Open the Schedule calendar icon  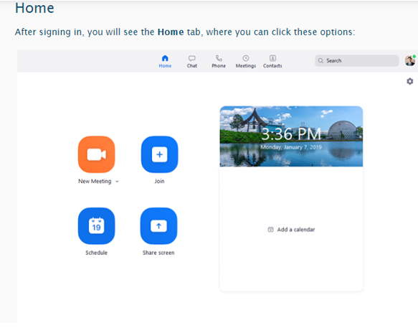pos(97,226)
